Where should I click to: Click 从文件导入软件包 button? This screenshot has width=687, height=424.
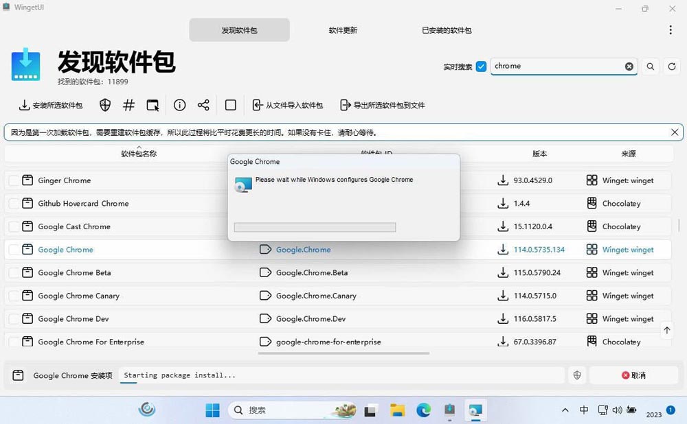click(x=287, y=105)
